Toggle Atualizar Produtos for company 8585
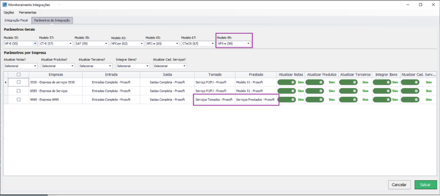The image size is (440, 196). click(314, 91)
